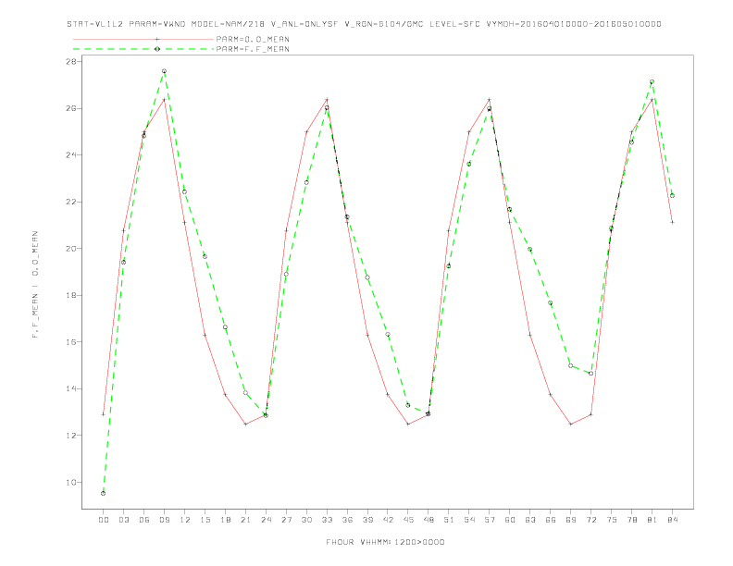Click x-axis forecast hour label 27
This screenshot has width=733, height=566.
click(x=286, y=520)
